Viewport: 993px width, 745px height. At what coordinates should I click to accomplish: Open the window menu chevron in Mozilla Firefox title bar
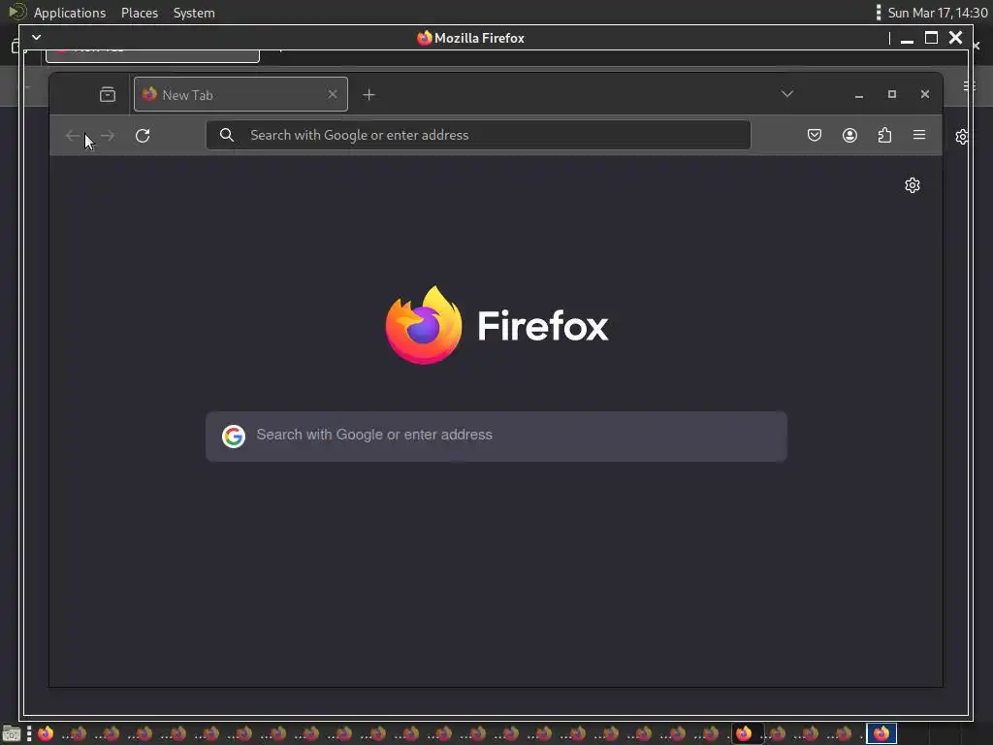pos(36,38)
